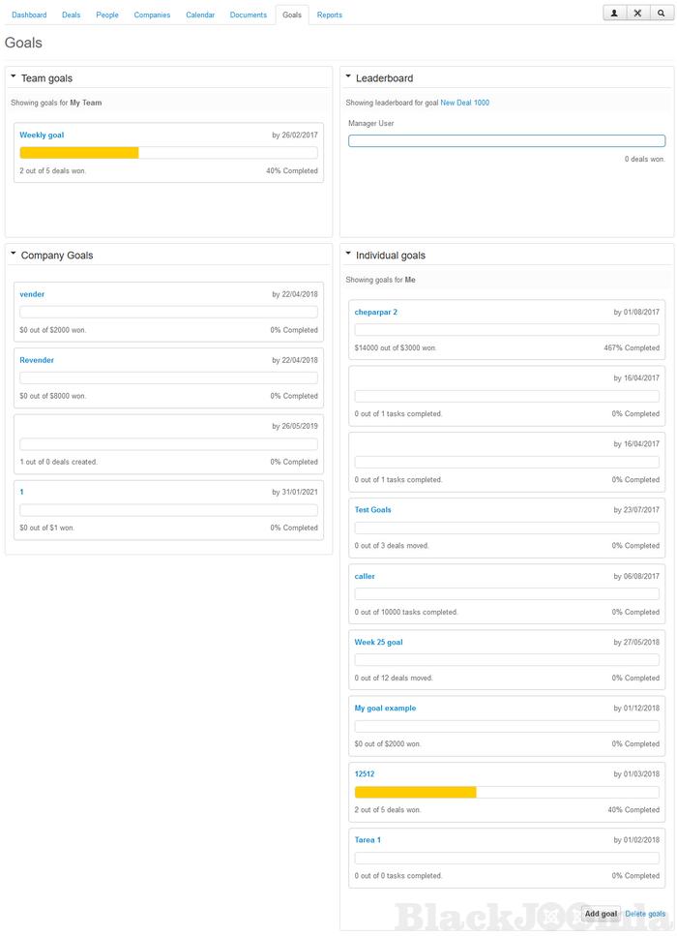
Task: Open the Reports tab
Action: 330,15
